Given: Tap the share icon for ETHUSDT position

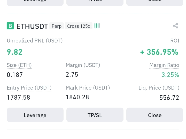Looking at the screenshot, I should coord(176,26).
